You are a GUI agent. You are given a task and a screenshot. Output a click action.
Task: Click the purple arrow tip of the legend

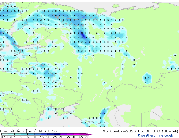click(89, 134)
